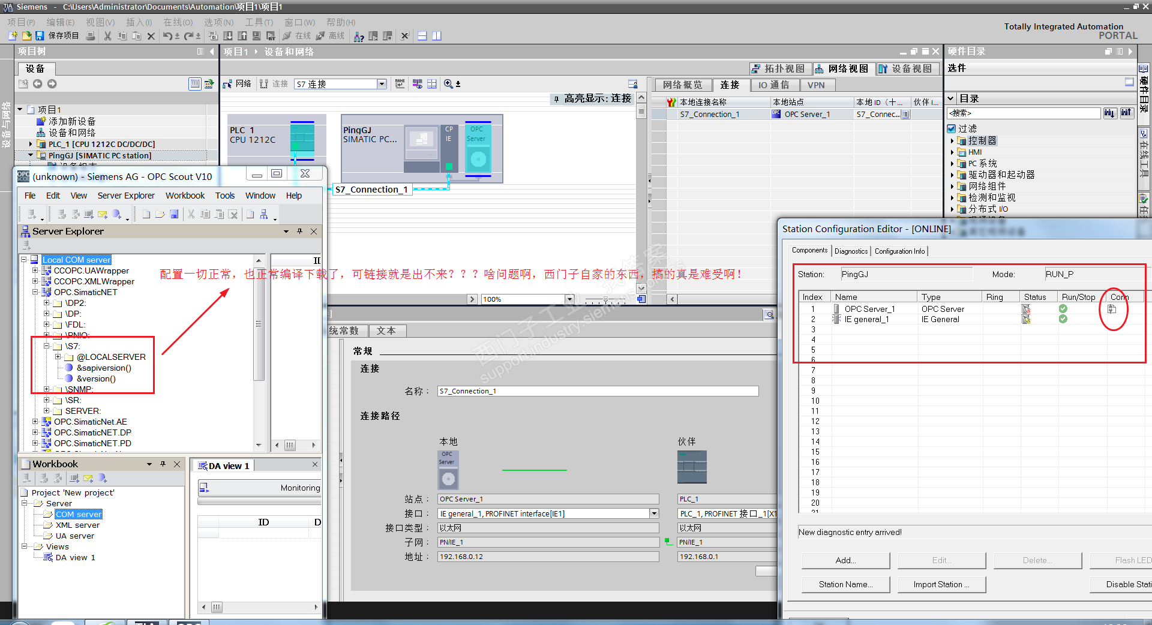
Task: Click the save project icon in TIA Portal
Action: click(40, 36)
